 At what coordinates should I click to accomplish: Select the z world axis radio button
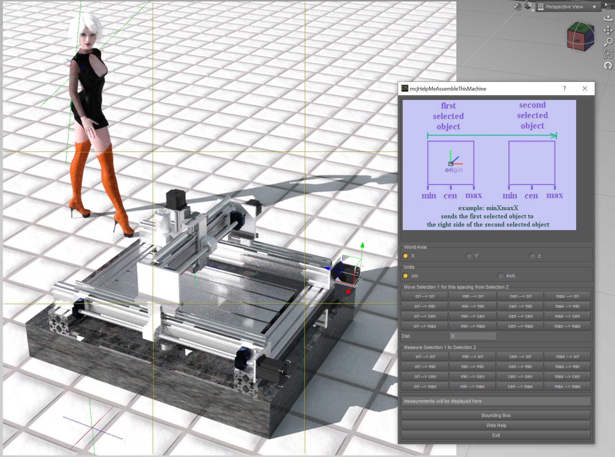532,256
